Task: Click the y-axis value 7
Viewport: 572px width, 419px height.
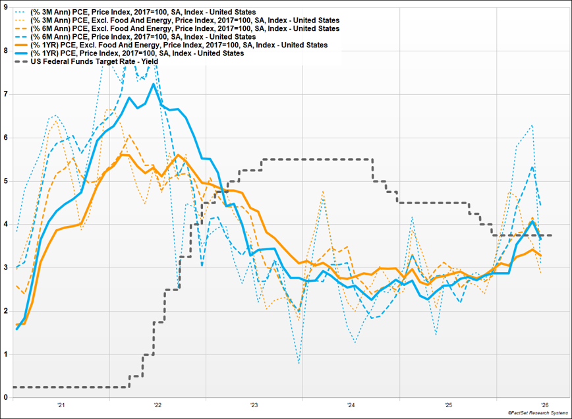Action: [x=5, y=94]
